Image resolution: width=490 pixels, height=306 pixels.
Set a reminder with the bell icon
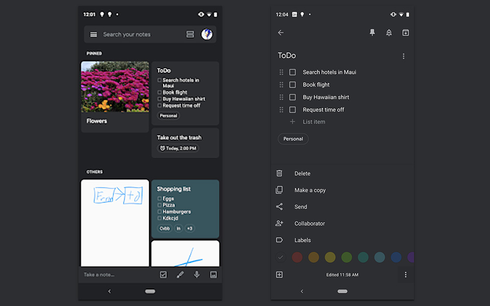pos(389,33)
